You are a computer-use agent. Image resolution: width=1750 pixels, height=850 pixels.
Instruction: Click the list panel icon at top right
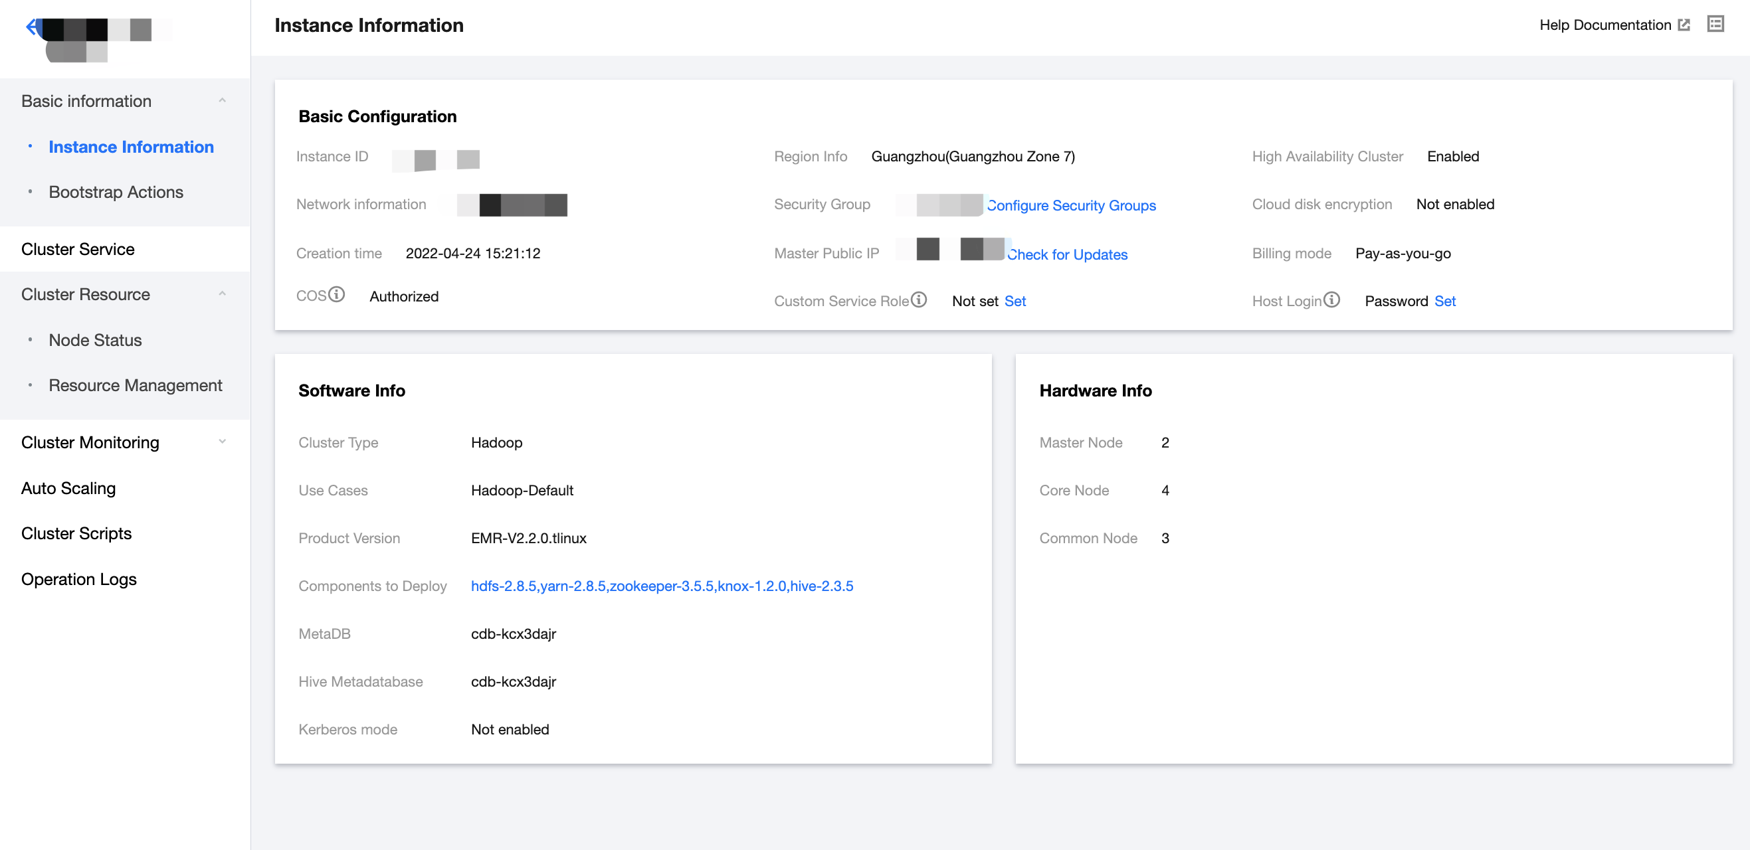[x=1715, y=25]
